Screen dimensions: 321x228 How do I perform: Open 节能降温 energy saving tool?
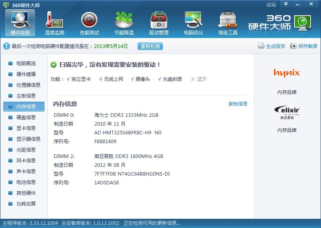click(x=124, y=23)
